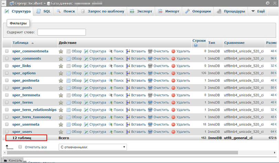Click the red drop icon for sper_usermeta
The image size is (279, 163).
coord(173,125)
